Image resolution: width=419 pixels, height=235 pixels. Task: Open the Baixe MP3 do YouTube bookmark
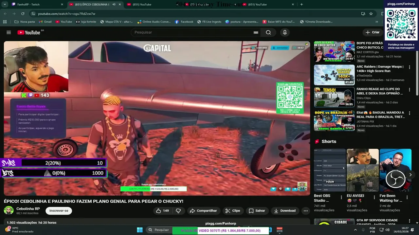click(x=279, y=22)
